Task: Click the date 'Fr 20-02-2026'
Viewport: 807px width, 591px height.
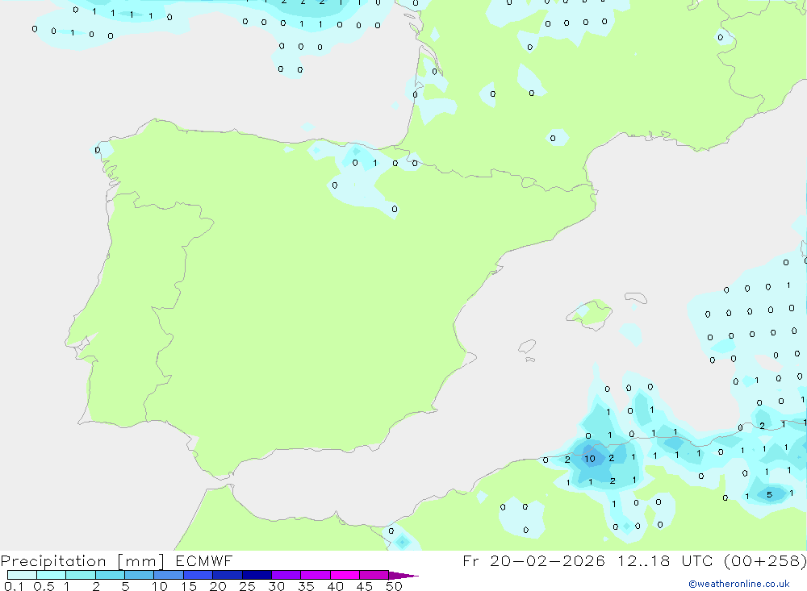Action: coord(533,560)
